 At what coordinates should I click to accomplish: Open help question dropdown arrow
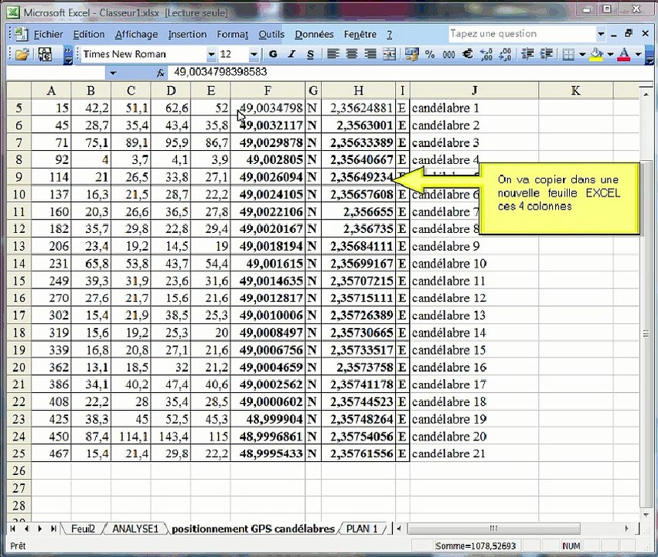click(x=601, y=33)
